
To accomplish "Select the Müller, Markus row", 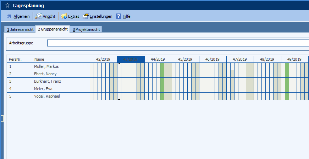I will [46, 66].
